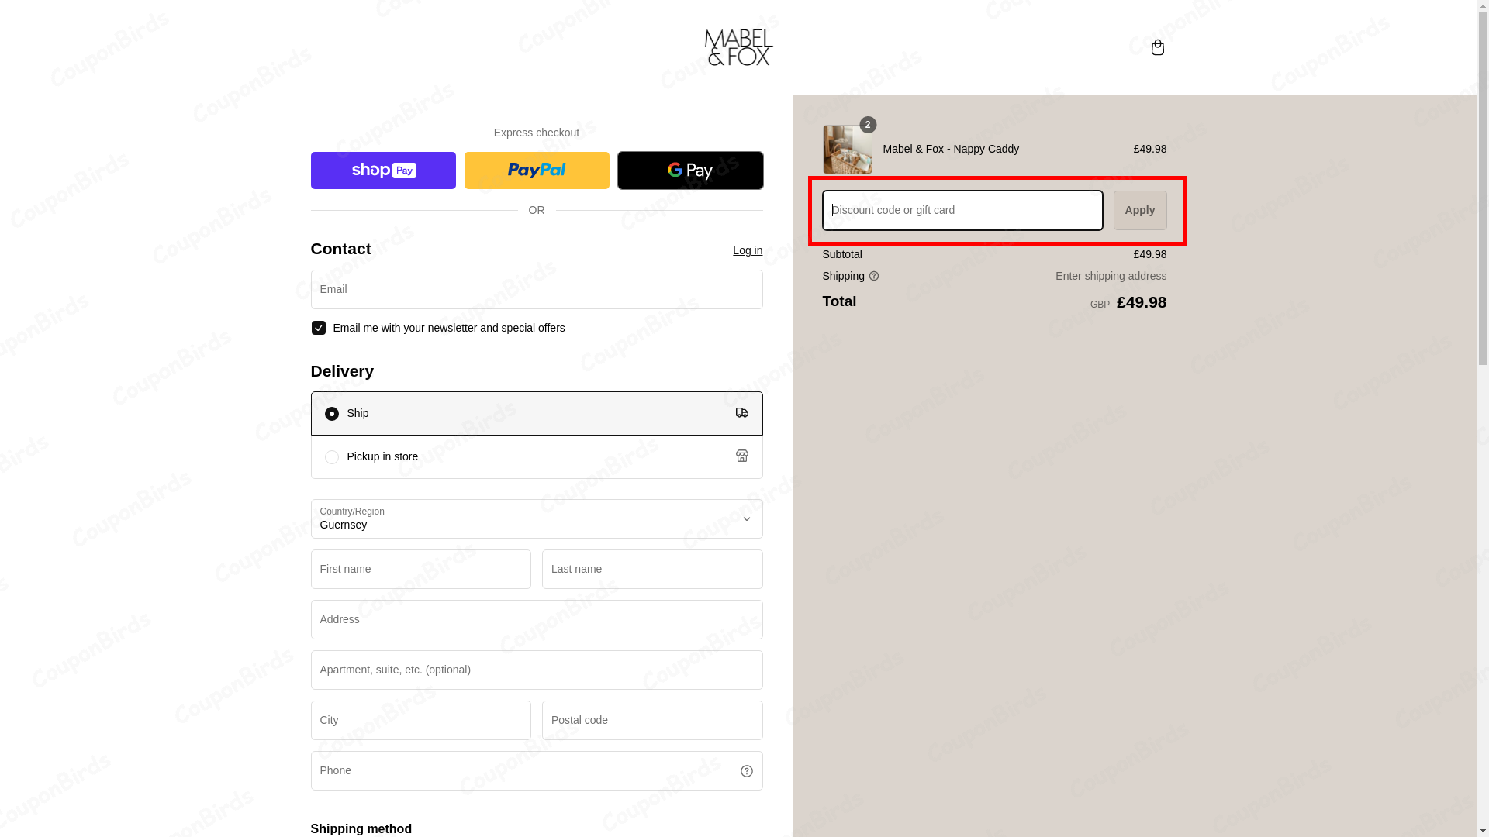Viewport: 1489px width, 837px height.
Task: Click the delivery truck icon
Action: pyautogui.click(x=742, y=413)
